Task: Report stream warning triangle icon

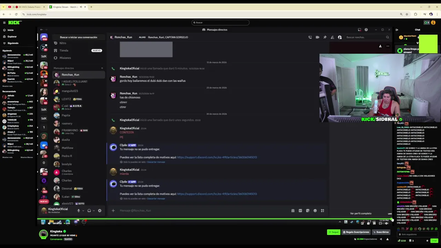Action: click(x=387, y=239)
